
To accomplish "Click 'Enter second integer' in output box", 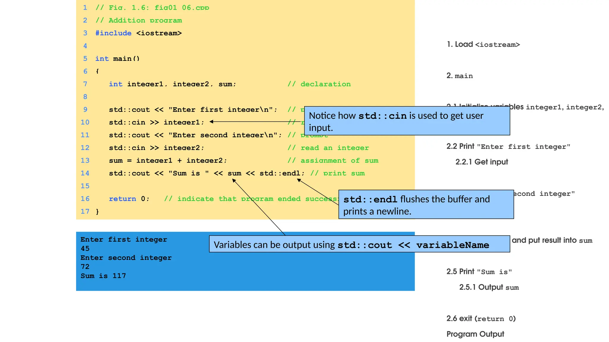I will 126,258.
